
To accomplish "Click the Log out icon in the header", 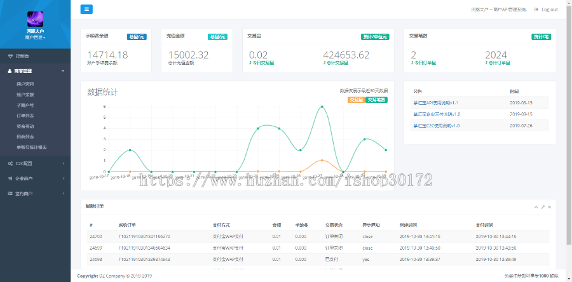I will 536,10.
